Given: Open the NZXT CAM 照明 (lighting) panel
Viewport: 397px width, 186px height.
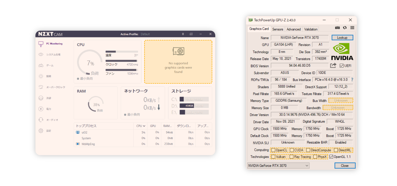Looking at the screenshot, I should click(48, 76).
